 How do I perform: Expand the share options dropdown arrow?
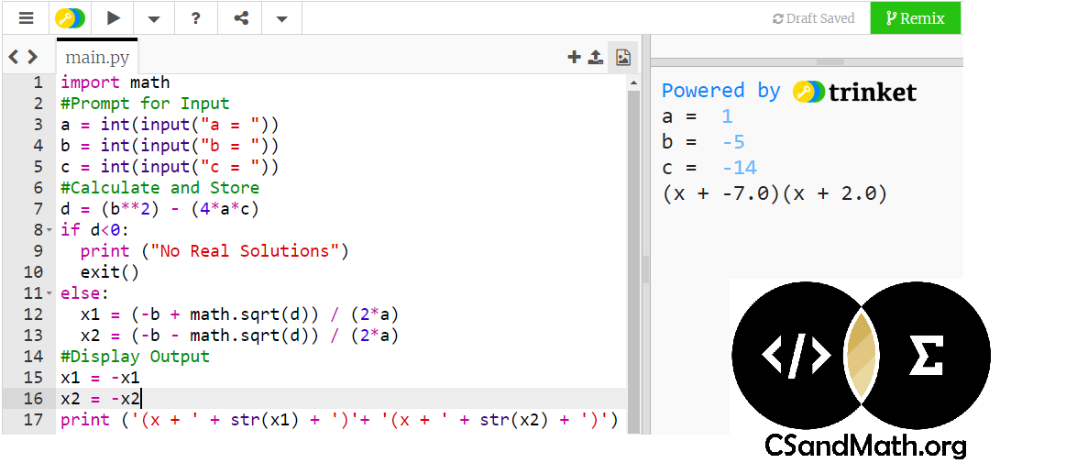tap(281, 19)
